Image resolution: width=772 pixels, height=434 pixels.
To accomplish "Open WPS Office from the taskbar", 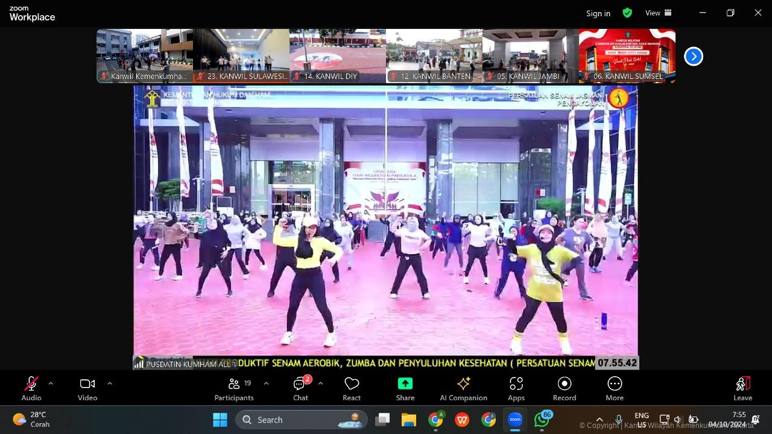I will pos(462,420).
